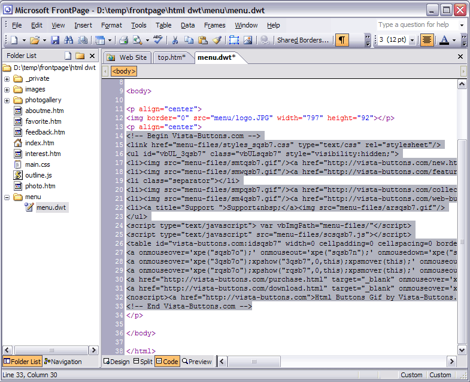Run spelling check ABC icon
470x382 pixels.
click(x=157, y=39)
